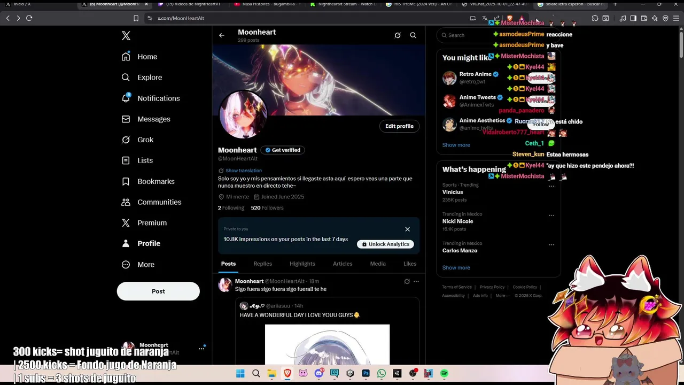Open Home in the X sidebar
The image size is (684, 385).
coord(139,57)
